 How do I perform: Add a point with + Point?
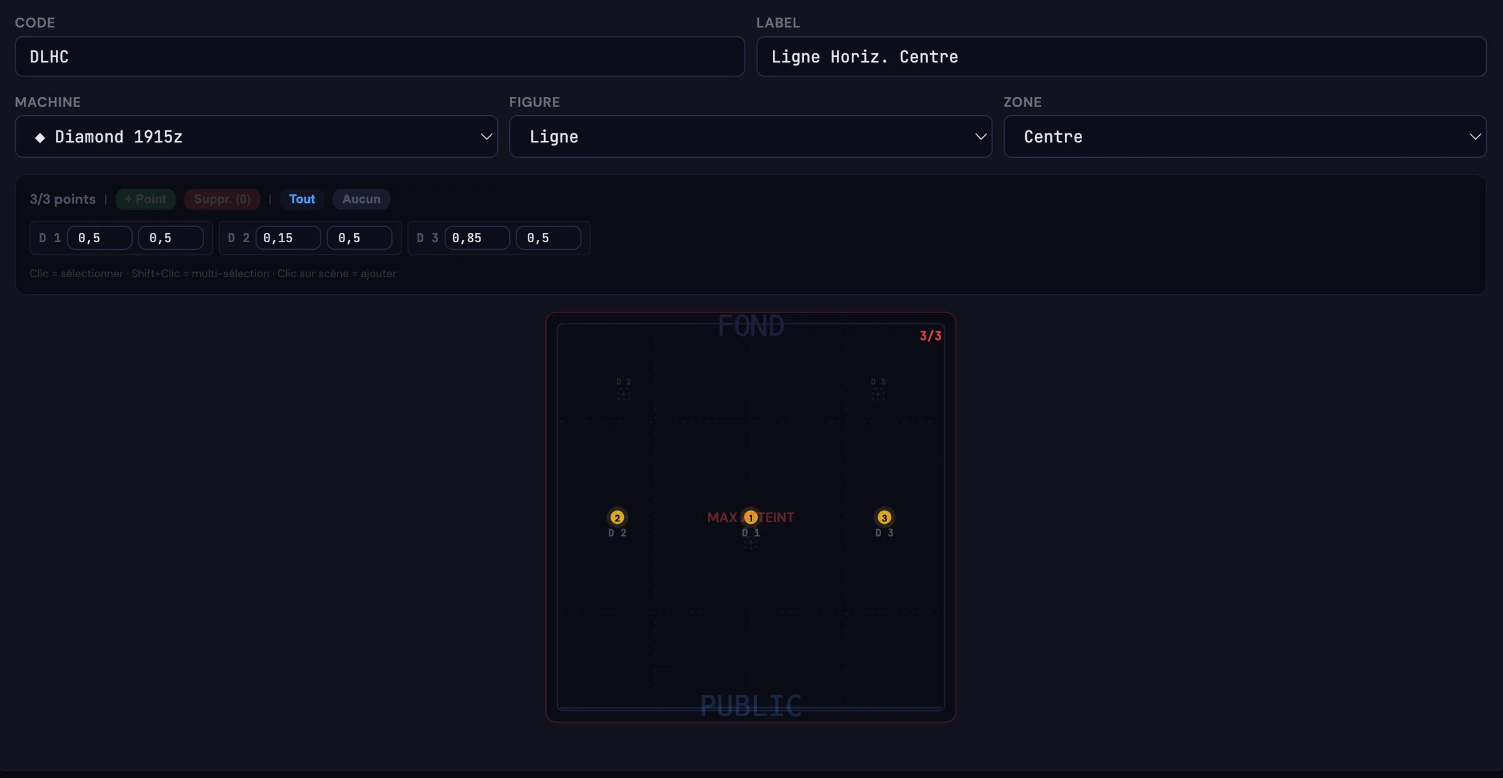point(145,199)
